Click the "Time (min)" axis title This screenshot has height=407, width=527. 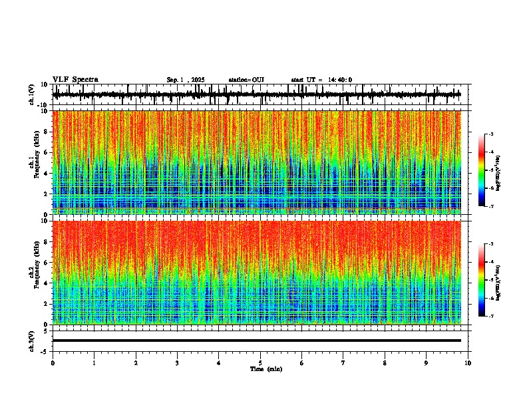point(266,369)
